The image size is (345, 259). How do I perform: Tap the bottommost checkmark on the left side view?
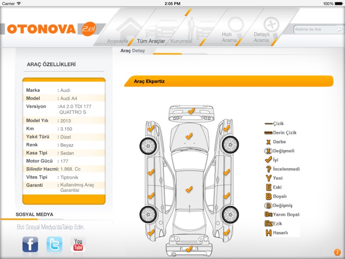151,232
